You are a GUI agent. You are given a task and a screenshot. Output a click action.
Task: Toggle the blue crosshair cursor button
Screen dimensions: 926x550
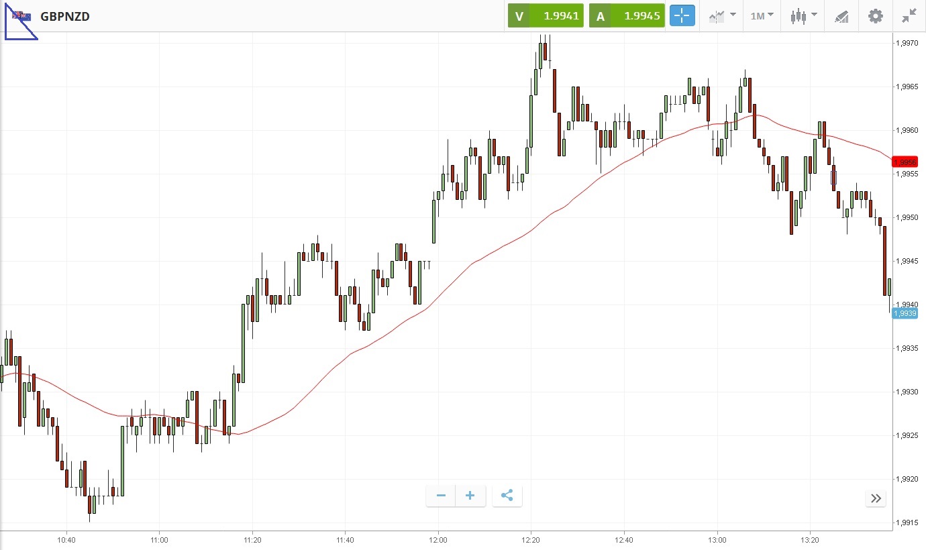pos(682,16)
